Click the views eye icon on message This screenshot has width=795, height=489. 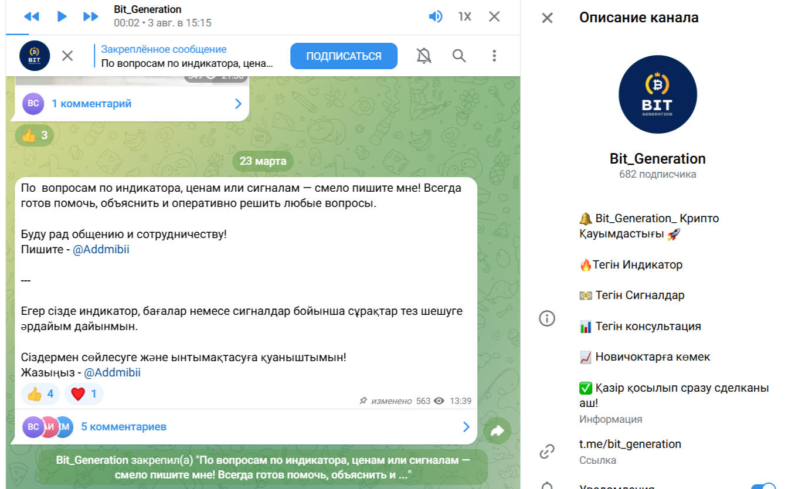click(439, 401)
